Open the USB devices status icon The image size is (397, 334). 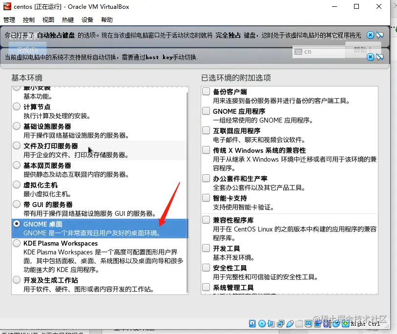point(290,324)
